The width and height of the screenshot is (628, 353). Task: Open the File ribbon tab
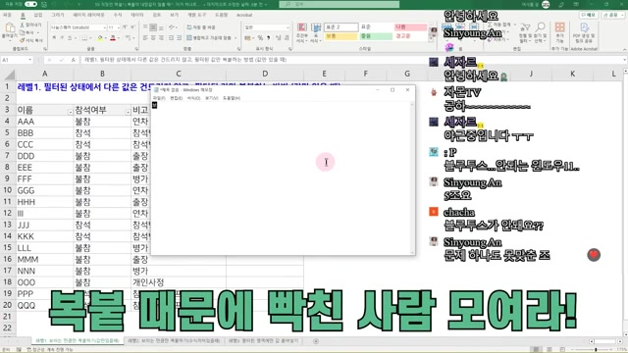point(7,15)
